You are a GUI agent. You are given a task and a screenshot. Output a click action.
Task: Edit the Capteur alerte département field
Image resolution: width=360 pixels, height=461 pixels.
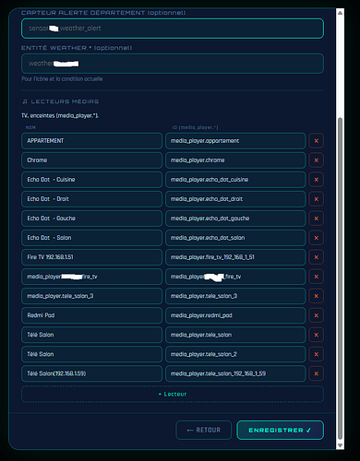(x=173, y=29)
